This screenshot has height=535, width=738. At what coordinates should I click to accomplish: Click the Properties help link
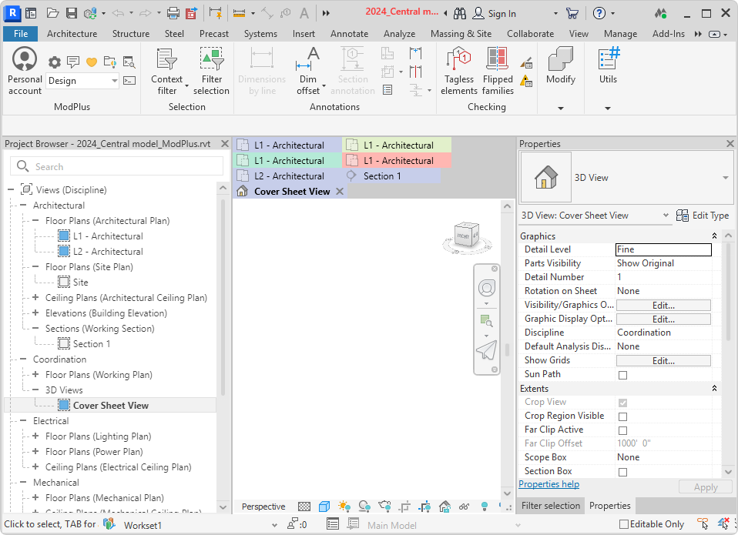coord(548,484)
